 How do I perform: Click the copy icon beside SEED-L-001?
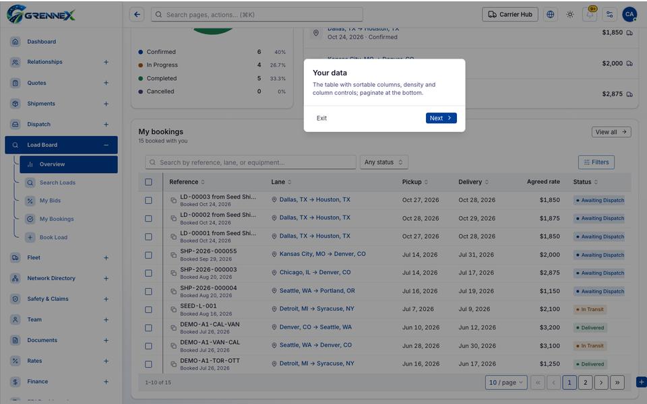pyautogui.click(x=174, y=309)
